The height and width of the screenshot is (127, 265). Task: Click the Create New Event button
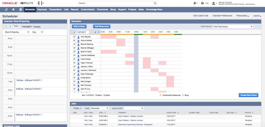(x=248, y=95)
